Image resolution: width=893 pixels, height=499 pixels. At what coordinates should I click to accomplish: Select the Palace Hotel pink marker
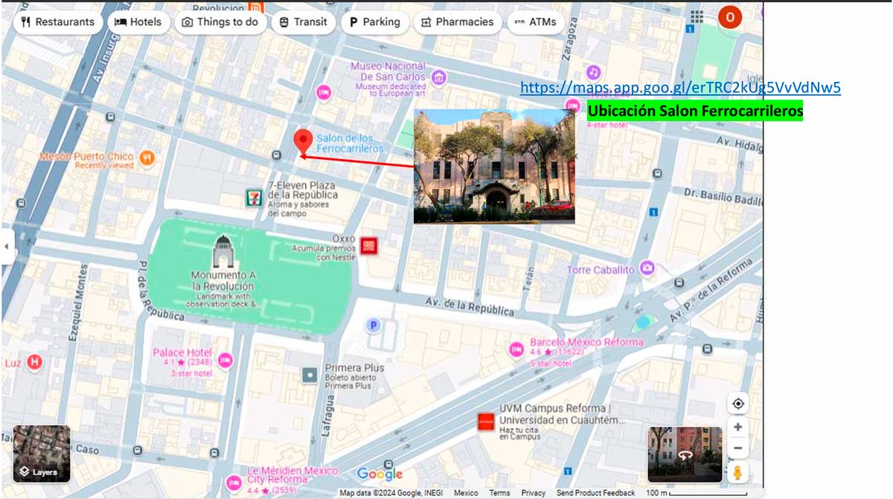click(225, 361)
